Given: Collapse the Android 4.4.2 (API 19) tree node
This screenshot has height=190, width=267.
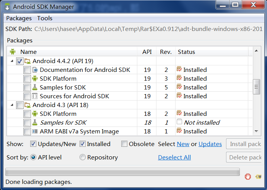Looking at the screenshot, I should pyautogui.click(x=12, y=61).
